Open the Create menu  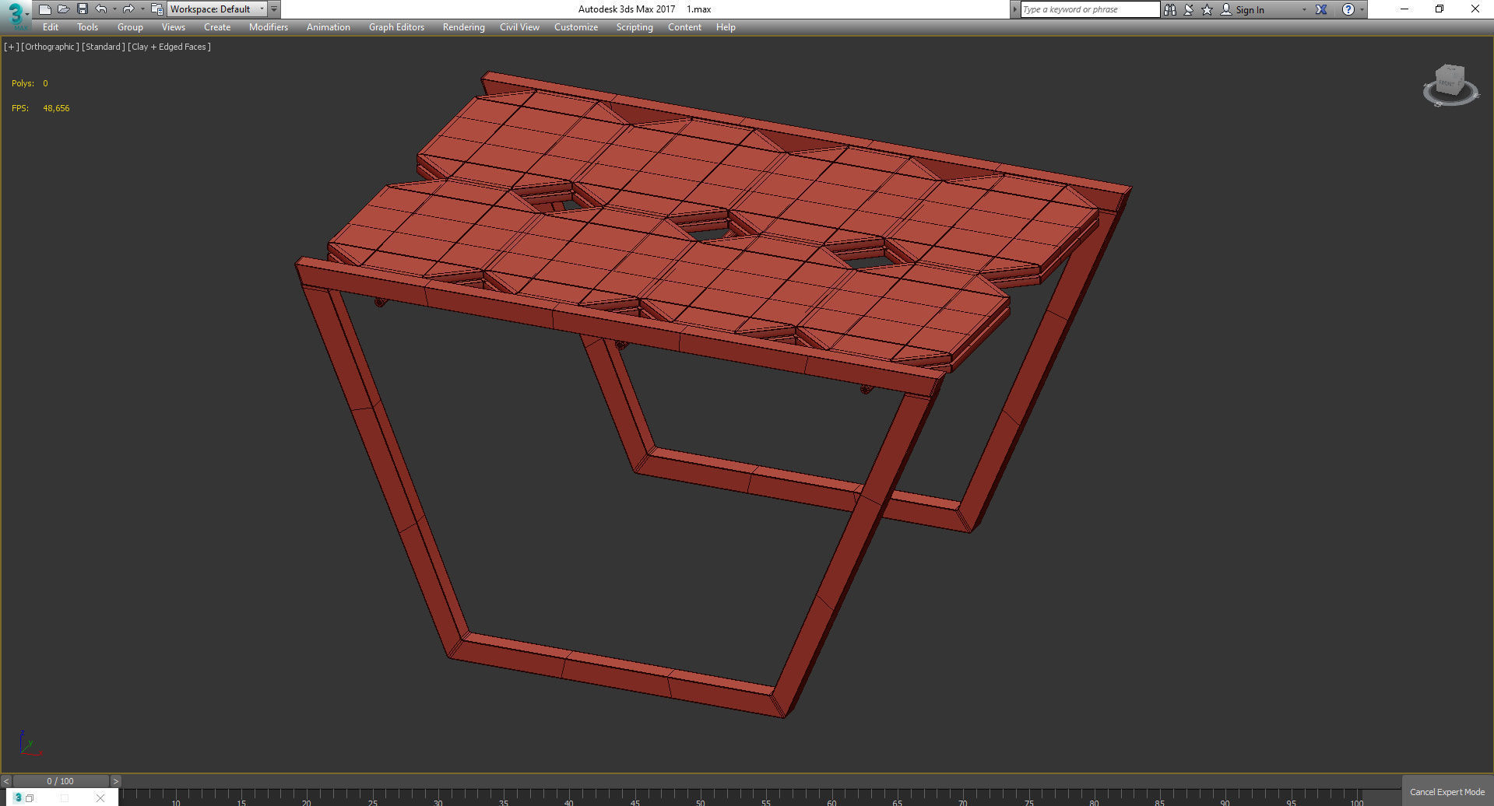tap(217, 27)
